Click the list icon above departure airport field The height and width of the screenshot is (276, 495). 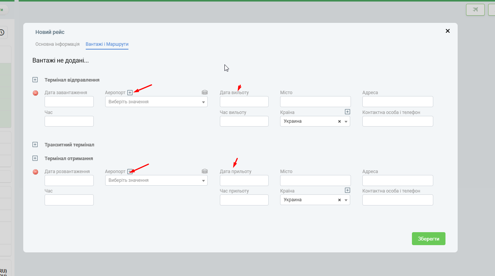(x=205, y=92)
